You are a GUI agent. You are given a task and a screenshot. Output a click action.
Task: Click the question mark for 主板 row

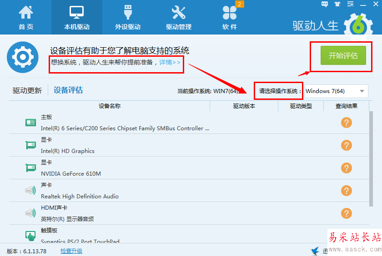(x=347, y=123)
